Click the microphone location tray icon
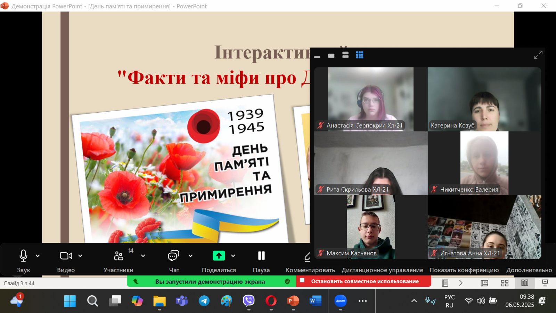Screen dimensions: 556x313 [x=430, y=301]
